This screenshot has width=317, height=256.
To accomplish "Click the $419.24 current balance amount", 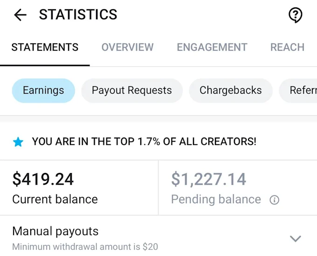I will click(x=43, y=179).
